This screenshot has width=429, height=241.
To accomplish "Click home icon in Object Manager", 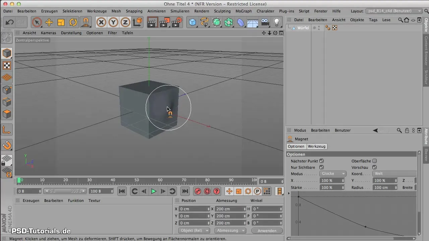I will pyautogui.click(x=407, y=20).
